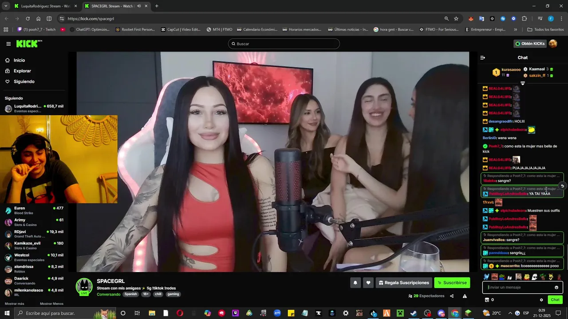
Task: Mute the SPACEGRL Stream tab audio
Action: click(x=139, y=6)
